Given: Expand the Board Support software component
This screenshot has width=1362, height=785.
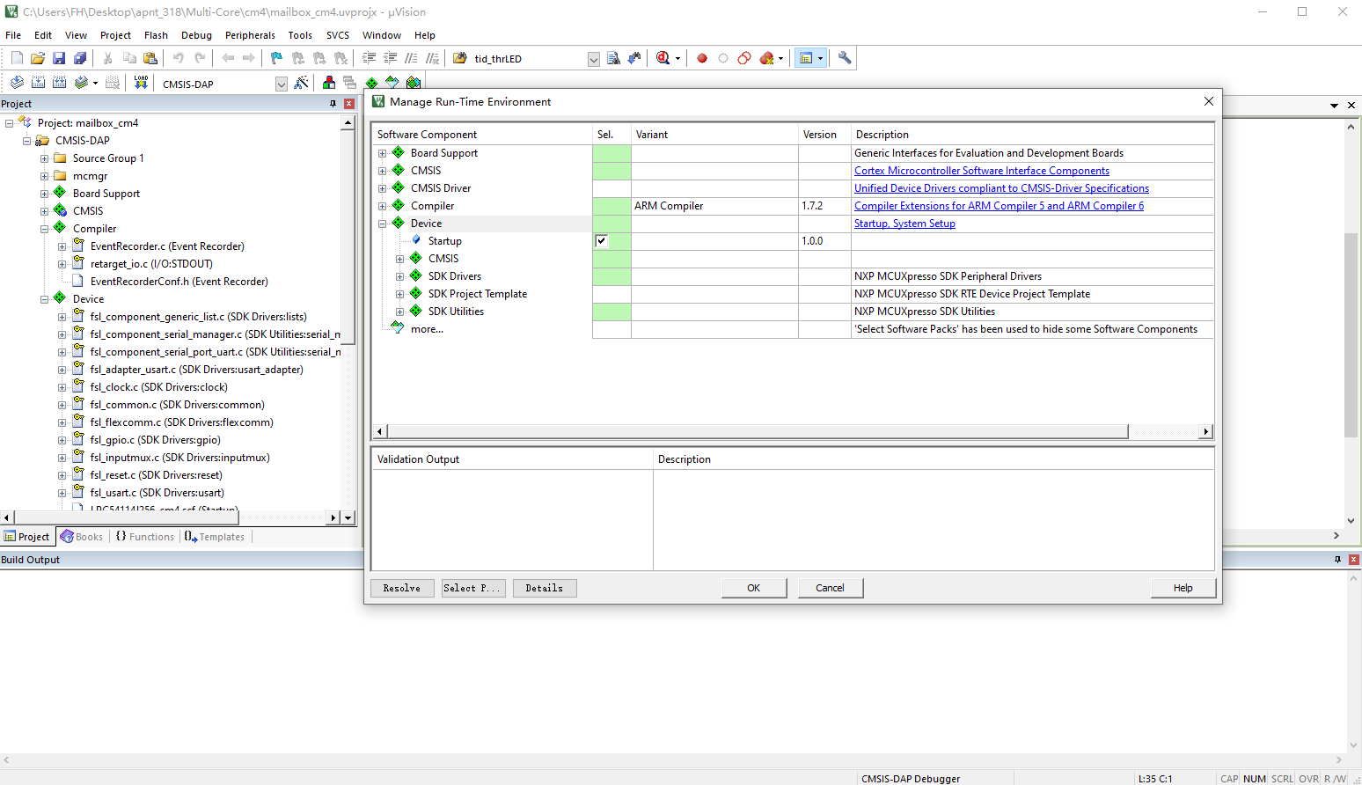Looking at the screenshot, I should point(382,153).
